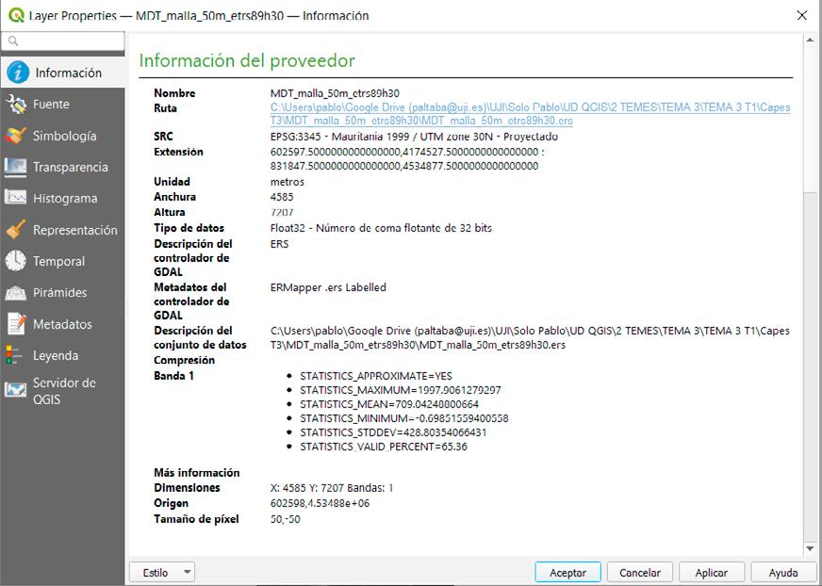The width and height of the screenshot is (822, 586).
Task: Click the sidebar search field
Action: click(63, 41)
